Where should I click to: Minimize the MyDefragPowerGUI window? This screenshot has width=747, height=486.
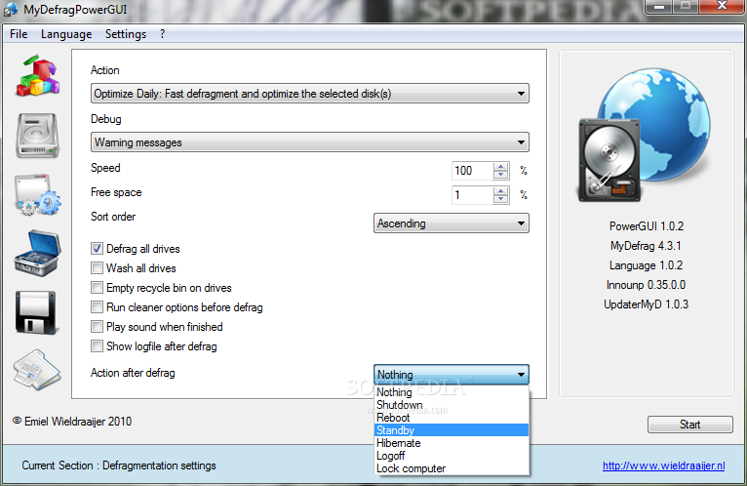pyautogui.click(x=659, y=7)
